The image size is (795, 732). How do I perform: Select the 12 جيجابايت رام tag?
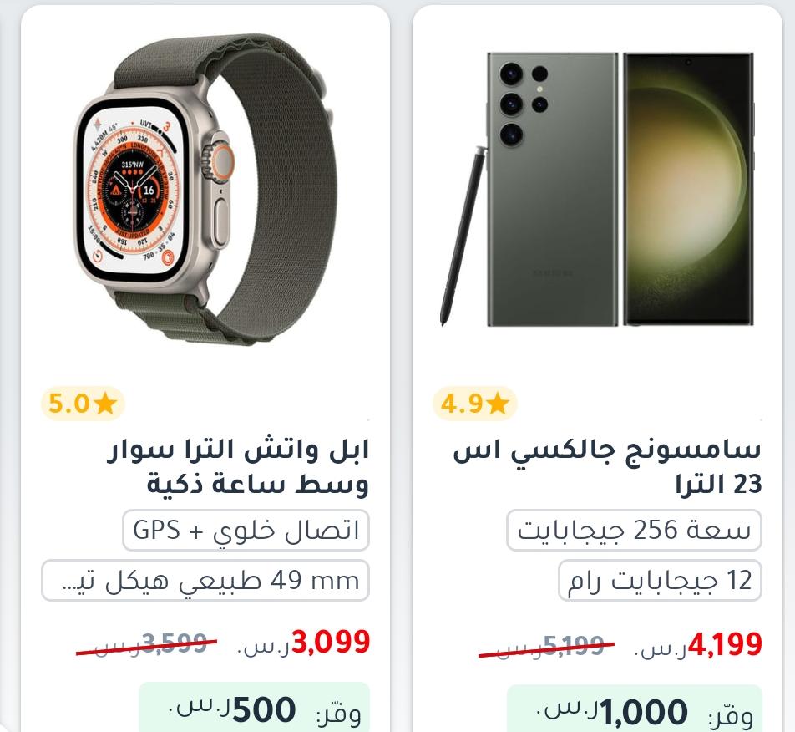[x=660, y=580]
